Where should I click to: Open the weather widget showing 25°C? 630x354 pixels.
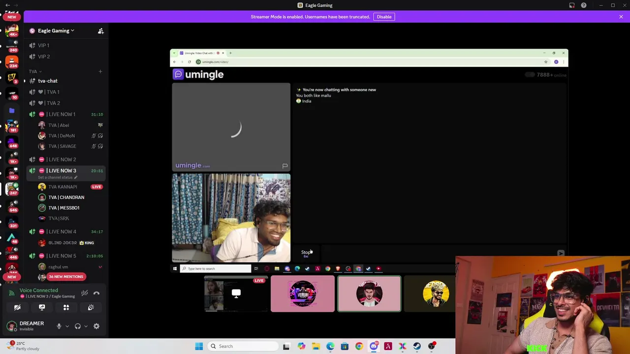[24, 346]
